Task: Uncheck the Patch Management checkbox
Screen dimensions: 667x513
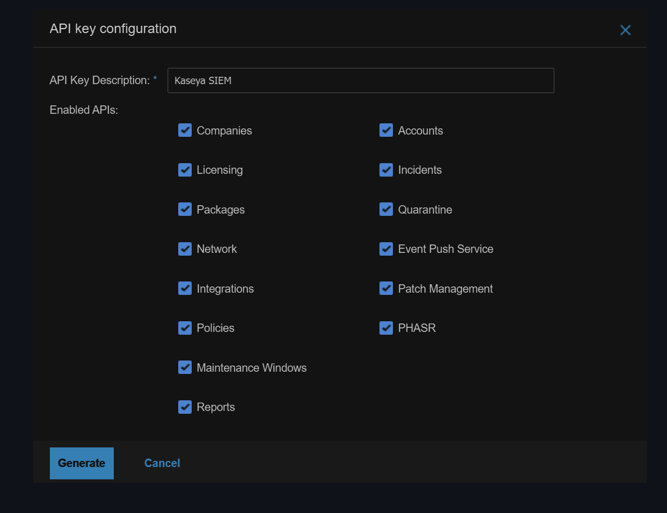Action: tap(386, 288)
